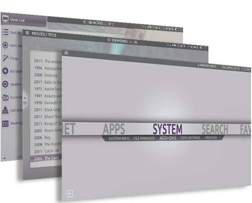Screen dimensions: 252x203
Task: Click the Sort by list icon
Action: coord(5,32)
